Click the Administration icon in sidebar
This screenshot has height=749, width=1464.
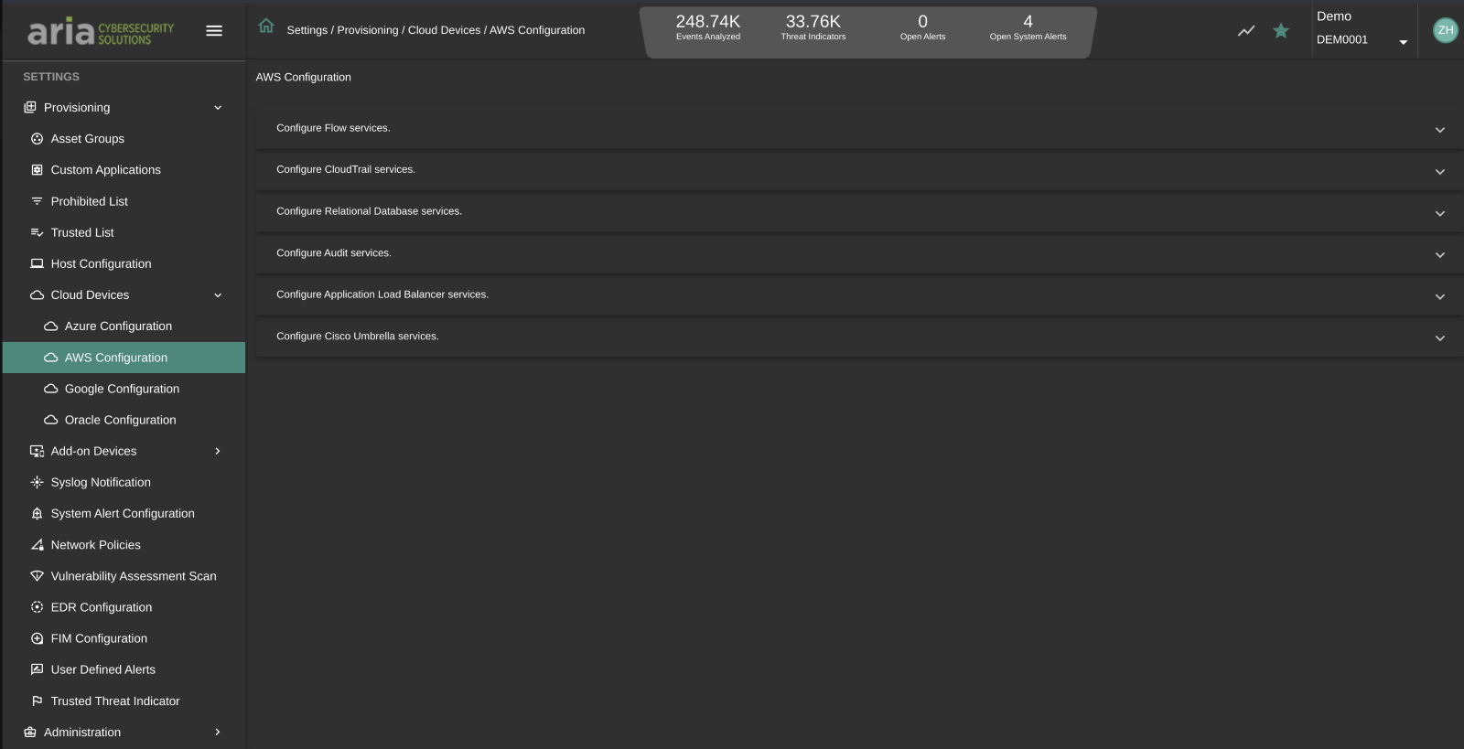coord(30,733)
